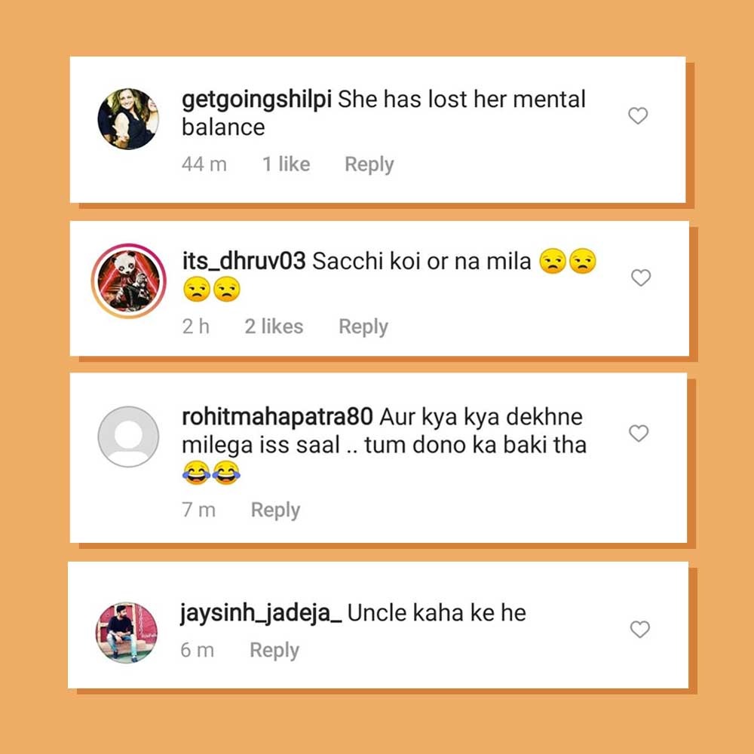
Task: Open rohitmahapatra80's default avatar
Action: point(128,437)
